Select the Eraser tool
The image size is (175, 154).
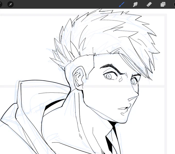(149, 4)
